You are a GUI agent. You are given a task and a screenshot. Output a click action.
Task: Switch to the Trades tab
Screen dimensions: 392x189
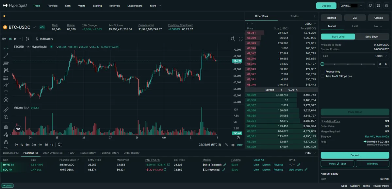pyautogui.click(x=294, y=16)
